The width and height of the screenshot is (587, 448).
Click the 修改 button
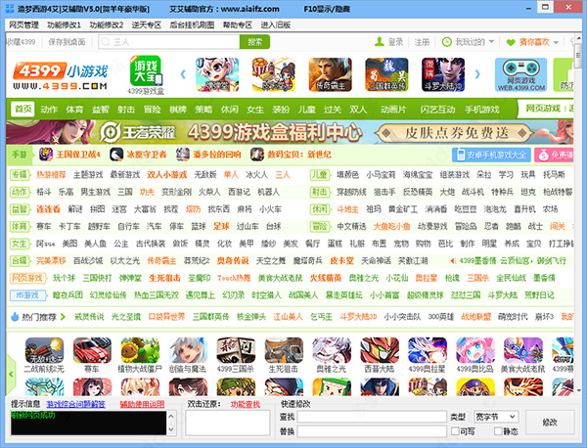coord(550,423)
